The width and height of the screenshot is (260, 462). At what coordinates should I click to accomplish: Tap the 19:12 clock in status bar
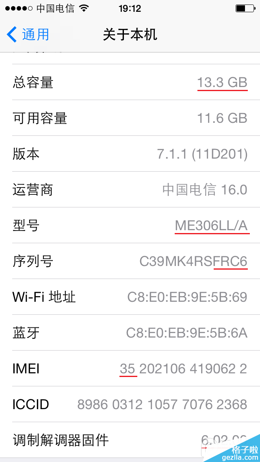pos(130,8)
